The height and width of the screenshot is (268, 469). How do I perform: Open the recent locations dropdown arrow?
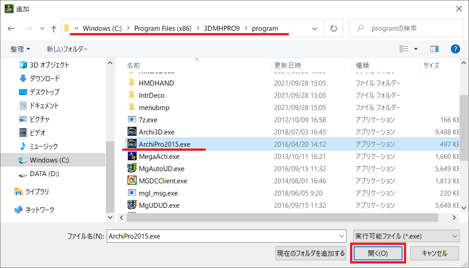pyautogui.click(x=42, y=29)
